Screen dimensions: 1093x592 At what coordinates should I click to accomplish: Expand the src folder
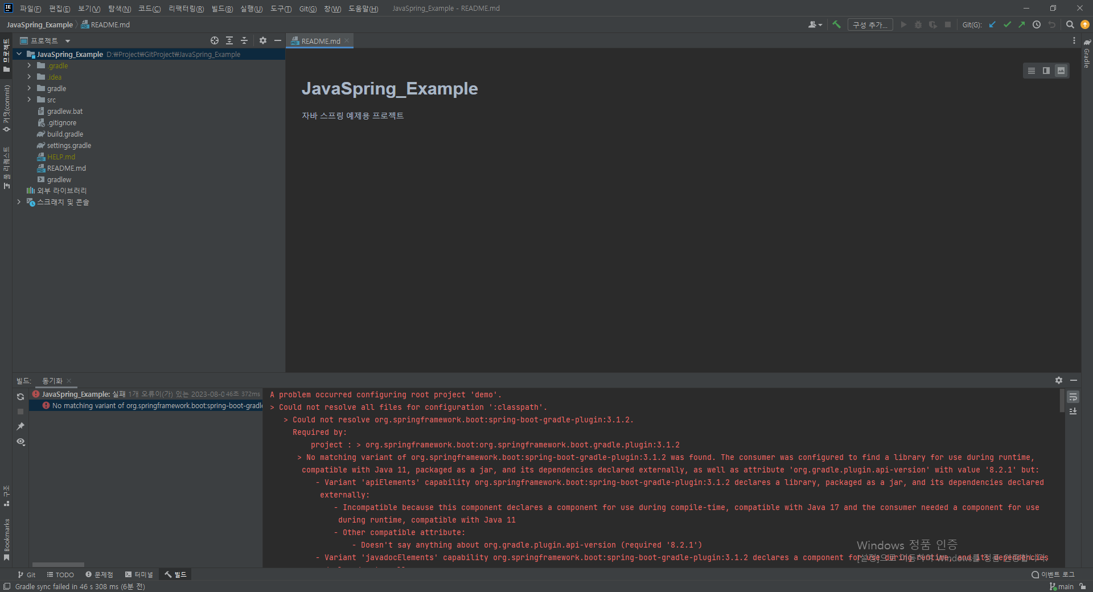coord(29,100)
